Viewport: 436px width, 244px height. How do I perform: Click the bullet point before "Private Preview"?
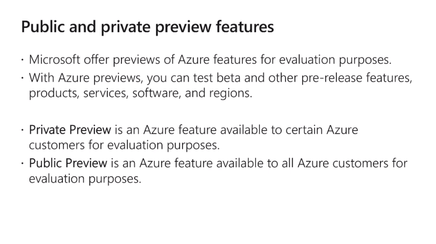tap(23, 130)
